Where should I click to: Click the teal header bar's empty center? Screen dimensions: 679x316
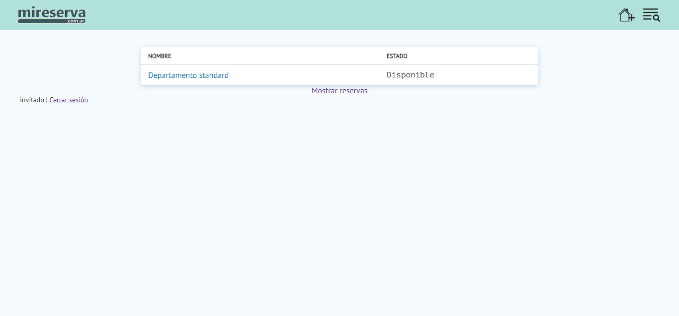pyautogui.click(x=339, y=15)
